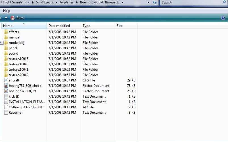This screenshot has height=142, width=228.
Task: Open the Help menu
Action: click(x=7, y=11)
